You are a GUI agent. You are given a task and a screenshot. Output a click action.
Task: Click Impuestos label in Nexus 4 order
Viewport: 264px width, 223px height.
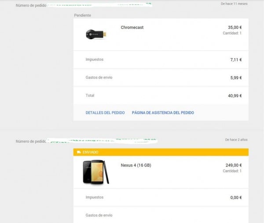pyautogui.click(x=95, y=197)
